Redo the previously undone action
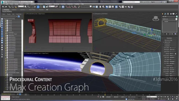This screenshot has height=101, width=179. (6, 7)
